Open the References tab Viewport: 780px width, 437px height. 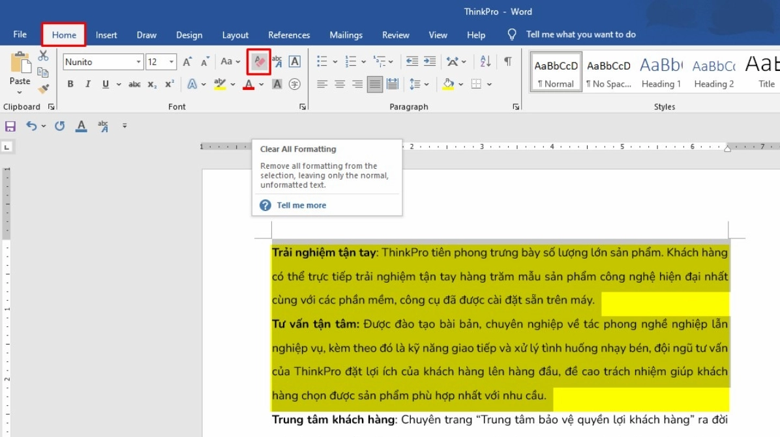pyautogui.click(x=289, y=35)
